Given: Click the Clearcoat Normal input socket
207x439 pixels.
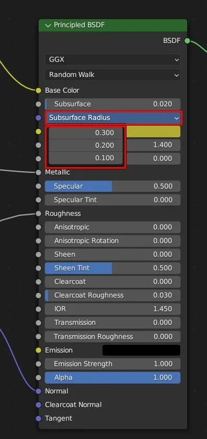Looking at the screenshot, I should point(39,405).
